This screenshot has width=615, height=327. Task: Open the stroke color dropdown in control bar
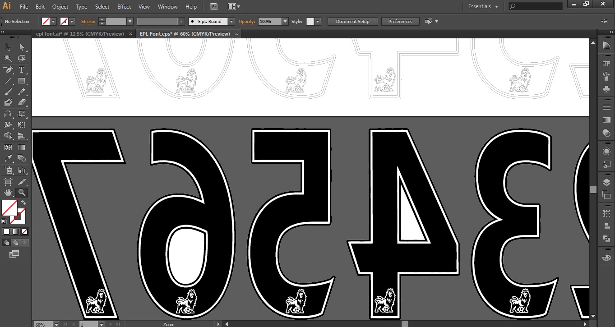tap(72, 22)
